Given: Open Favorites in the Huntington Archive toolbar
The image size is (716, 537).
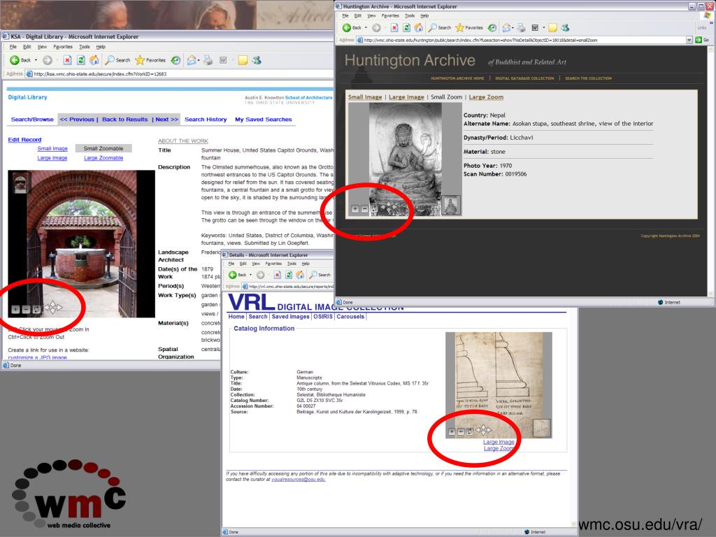Looking at the screenshot, I should (469, 28).
